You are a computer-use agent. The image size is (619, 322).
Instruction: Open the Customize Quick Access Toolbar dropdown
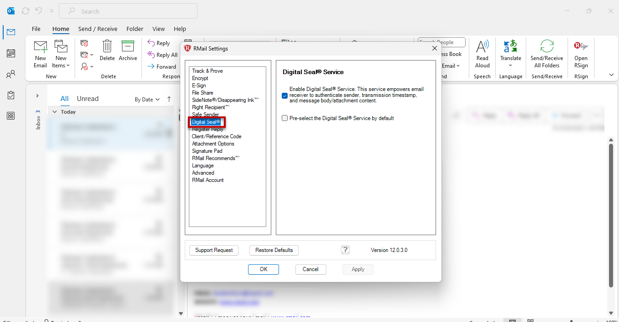pos(51,11)
